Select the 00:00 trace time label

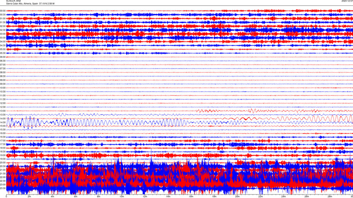point(3,11)
